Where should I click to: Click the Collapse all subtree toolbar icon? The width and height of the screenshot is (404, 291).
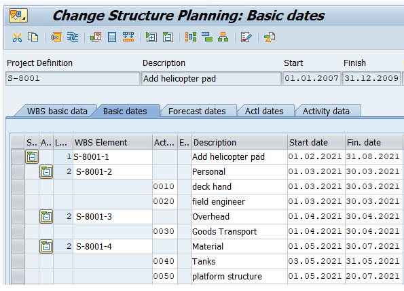point(168,37)
